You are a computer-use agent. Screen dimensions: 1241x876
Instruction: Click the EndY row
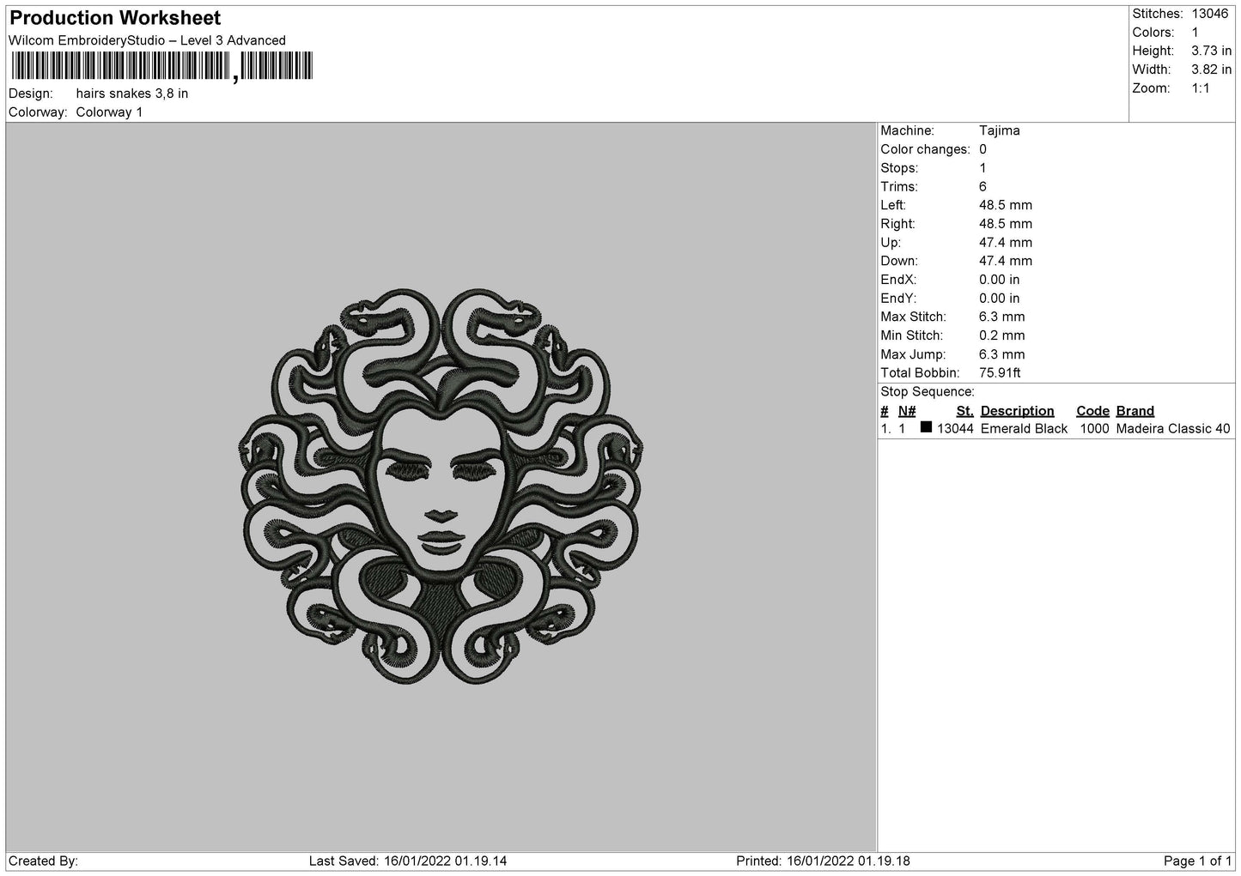951,299
